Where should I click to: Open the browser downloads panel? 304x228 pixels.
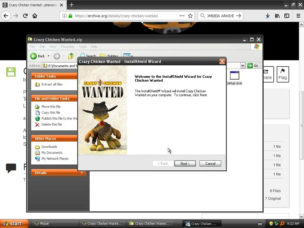[268, 16]
